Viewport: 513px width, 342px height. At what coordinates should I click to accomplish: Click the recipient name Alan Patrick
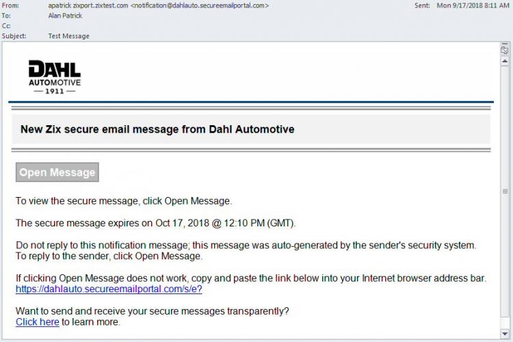click(65, 15)
